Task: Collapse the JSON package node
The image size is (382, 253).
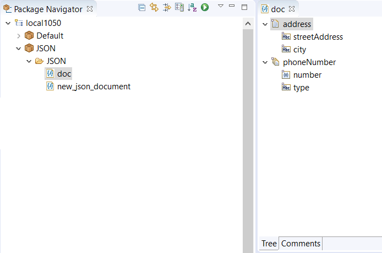Action: (19, 49)
